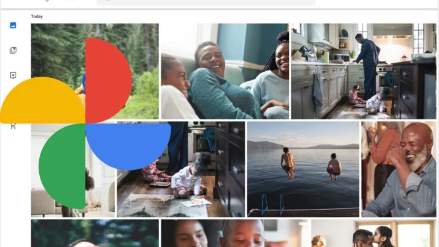This screenshot has width=439, height=247.
Task: Open the kids drawing on floor photo
Action: click(181, 169)
